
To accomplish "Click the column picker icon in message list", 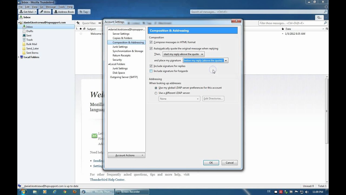I will point(327,29).
